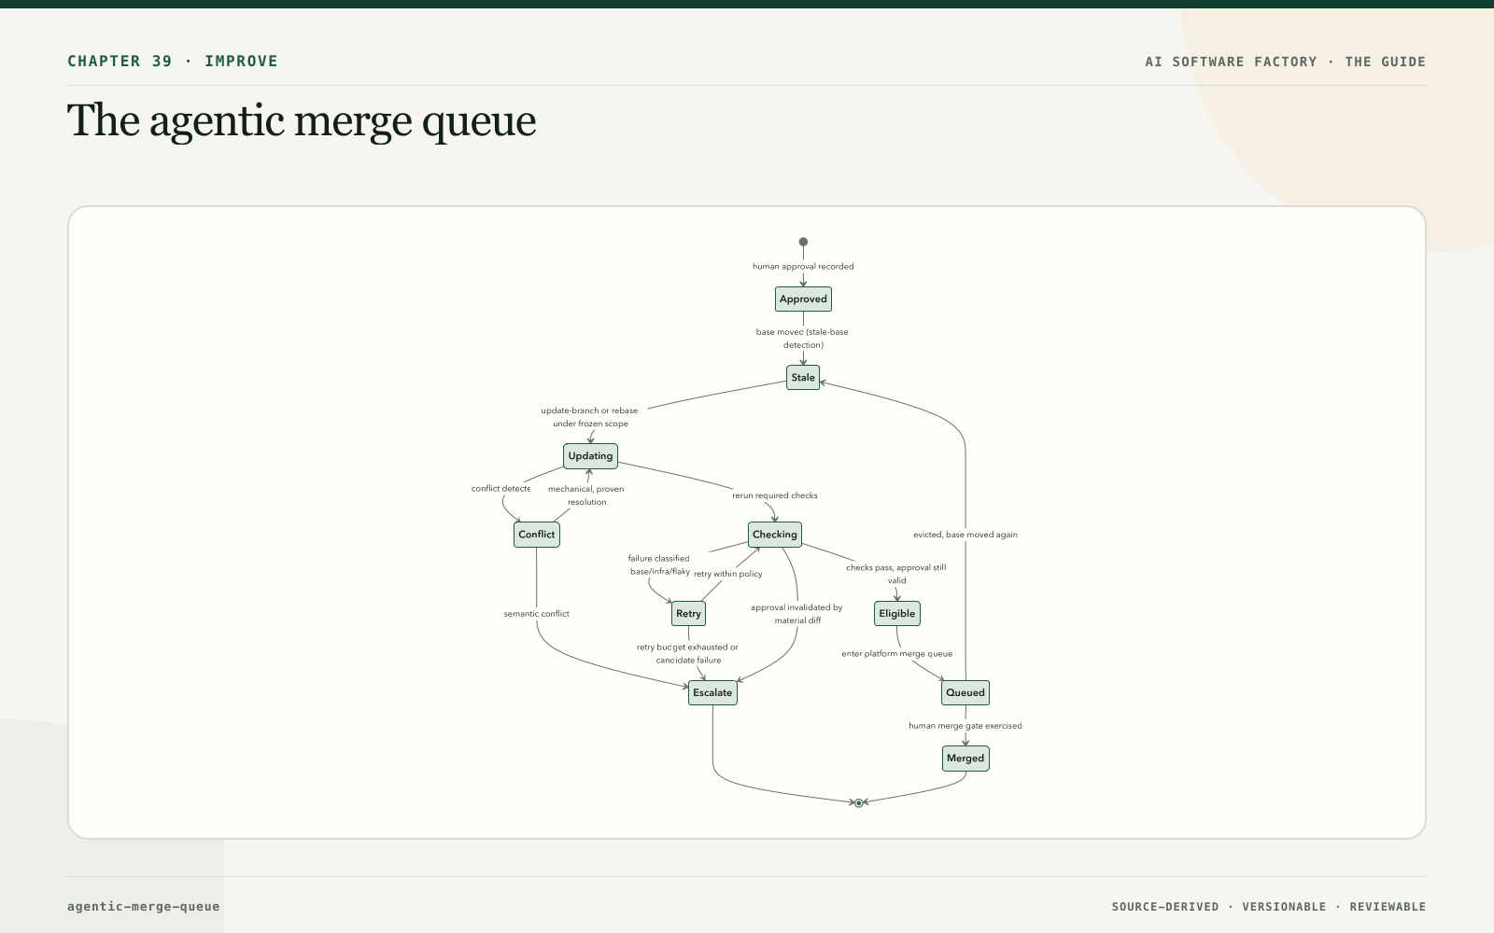This screenshot has width=1494, height=933.
Task: Select 'update-branch or rebase under frozen scope' label
Action: coord(590,417)
